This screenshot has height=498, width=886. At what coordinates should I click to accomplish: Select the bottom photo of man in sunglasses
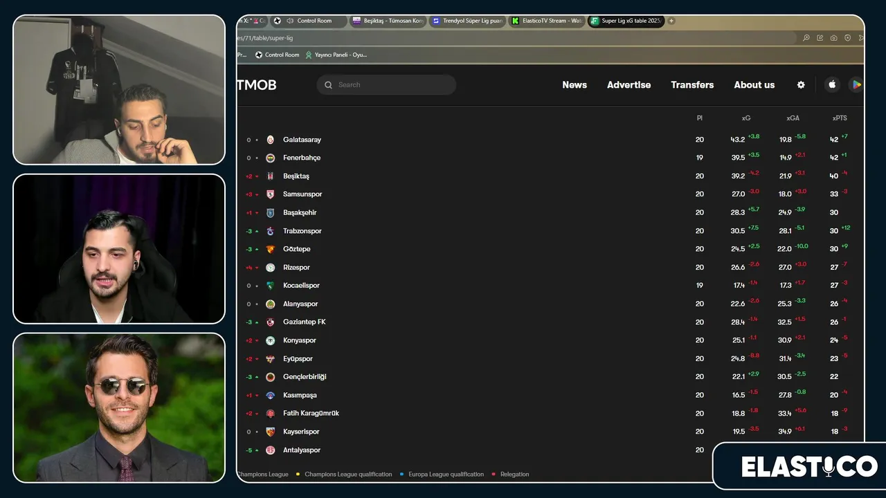(119, 408)
